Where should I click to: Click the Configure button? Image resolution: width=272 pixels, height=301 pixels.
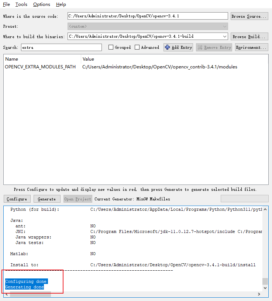point(17,199)
